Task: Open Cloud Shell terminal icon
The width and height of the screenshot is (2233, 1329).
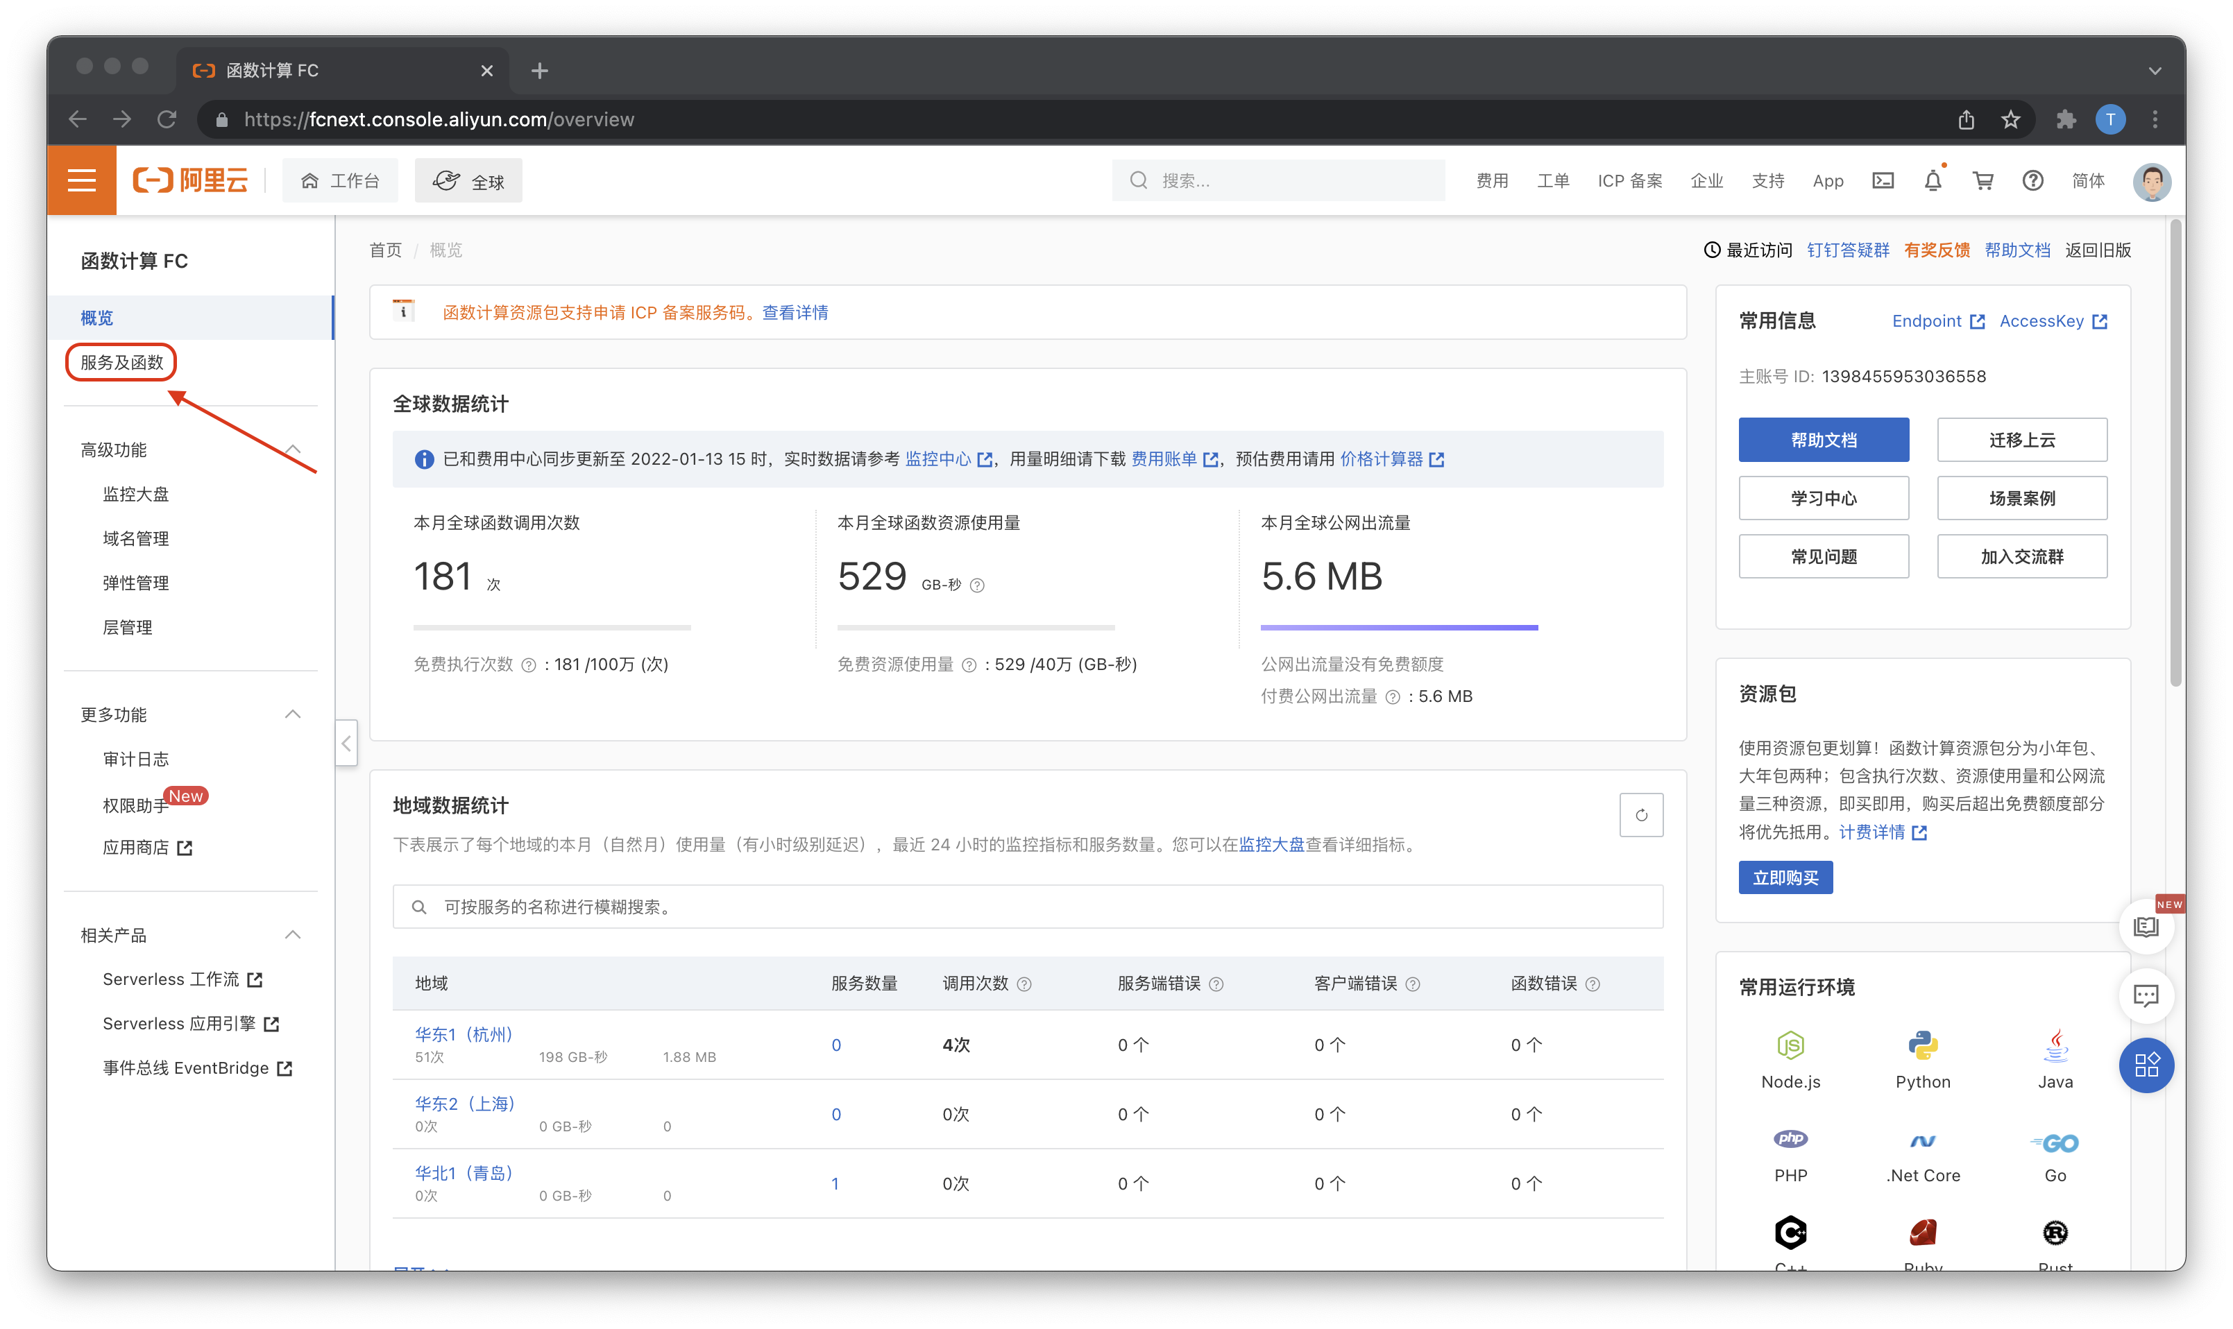Action: point(1883,181)
